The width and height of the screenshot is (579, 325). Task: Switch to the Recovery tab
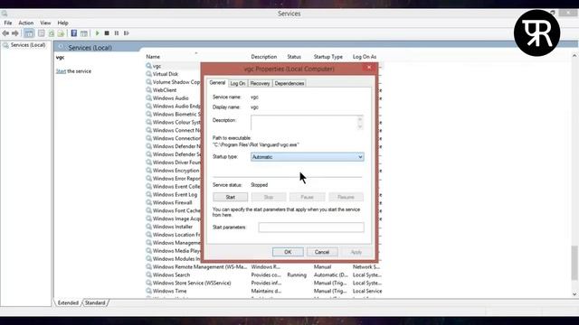point(260,84)
